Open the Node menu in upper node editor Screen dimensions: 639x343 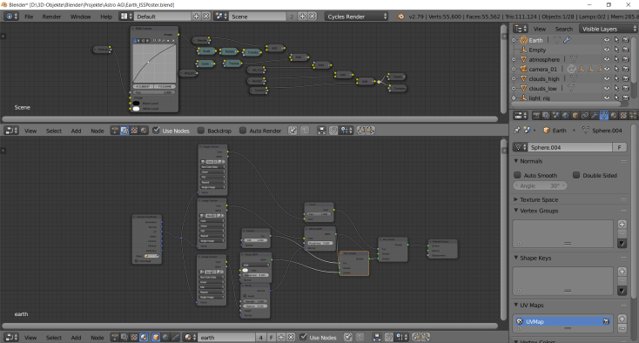(x=97, y=131)
